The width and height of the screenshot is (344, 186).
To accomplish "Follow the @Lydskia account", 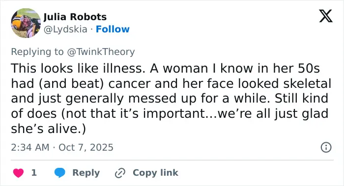I will 113,29.
